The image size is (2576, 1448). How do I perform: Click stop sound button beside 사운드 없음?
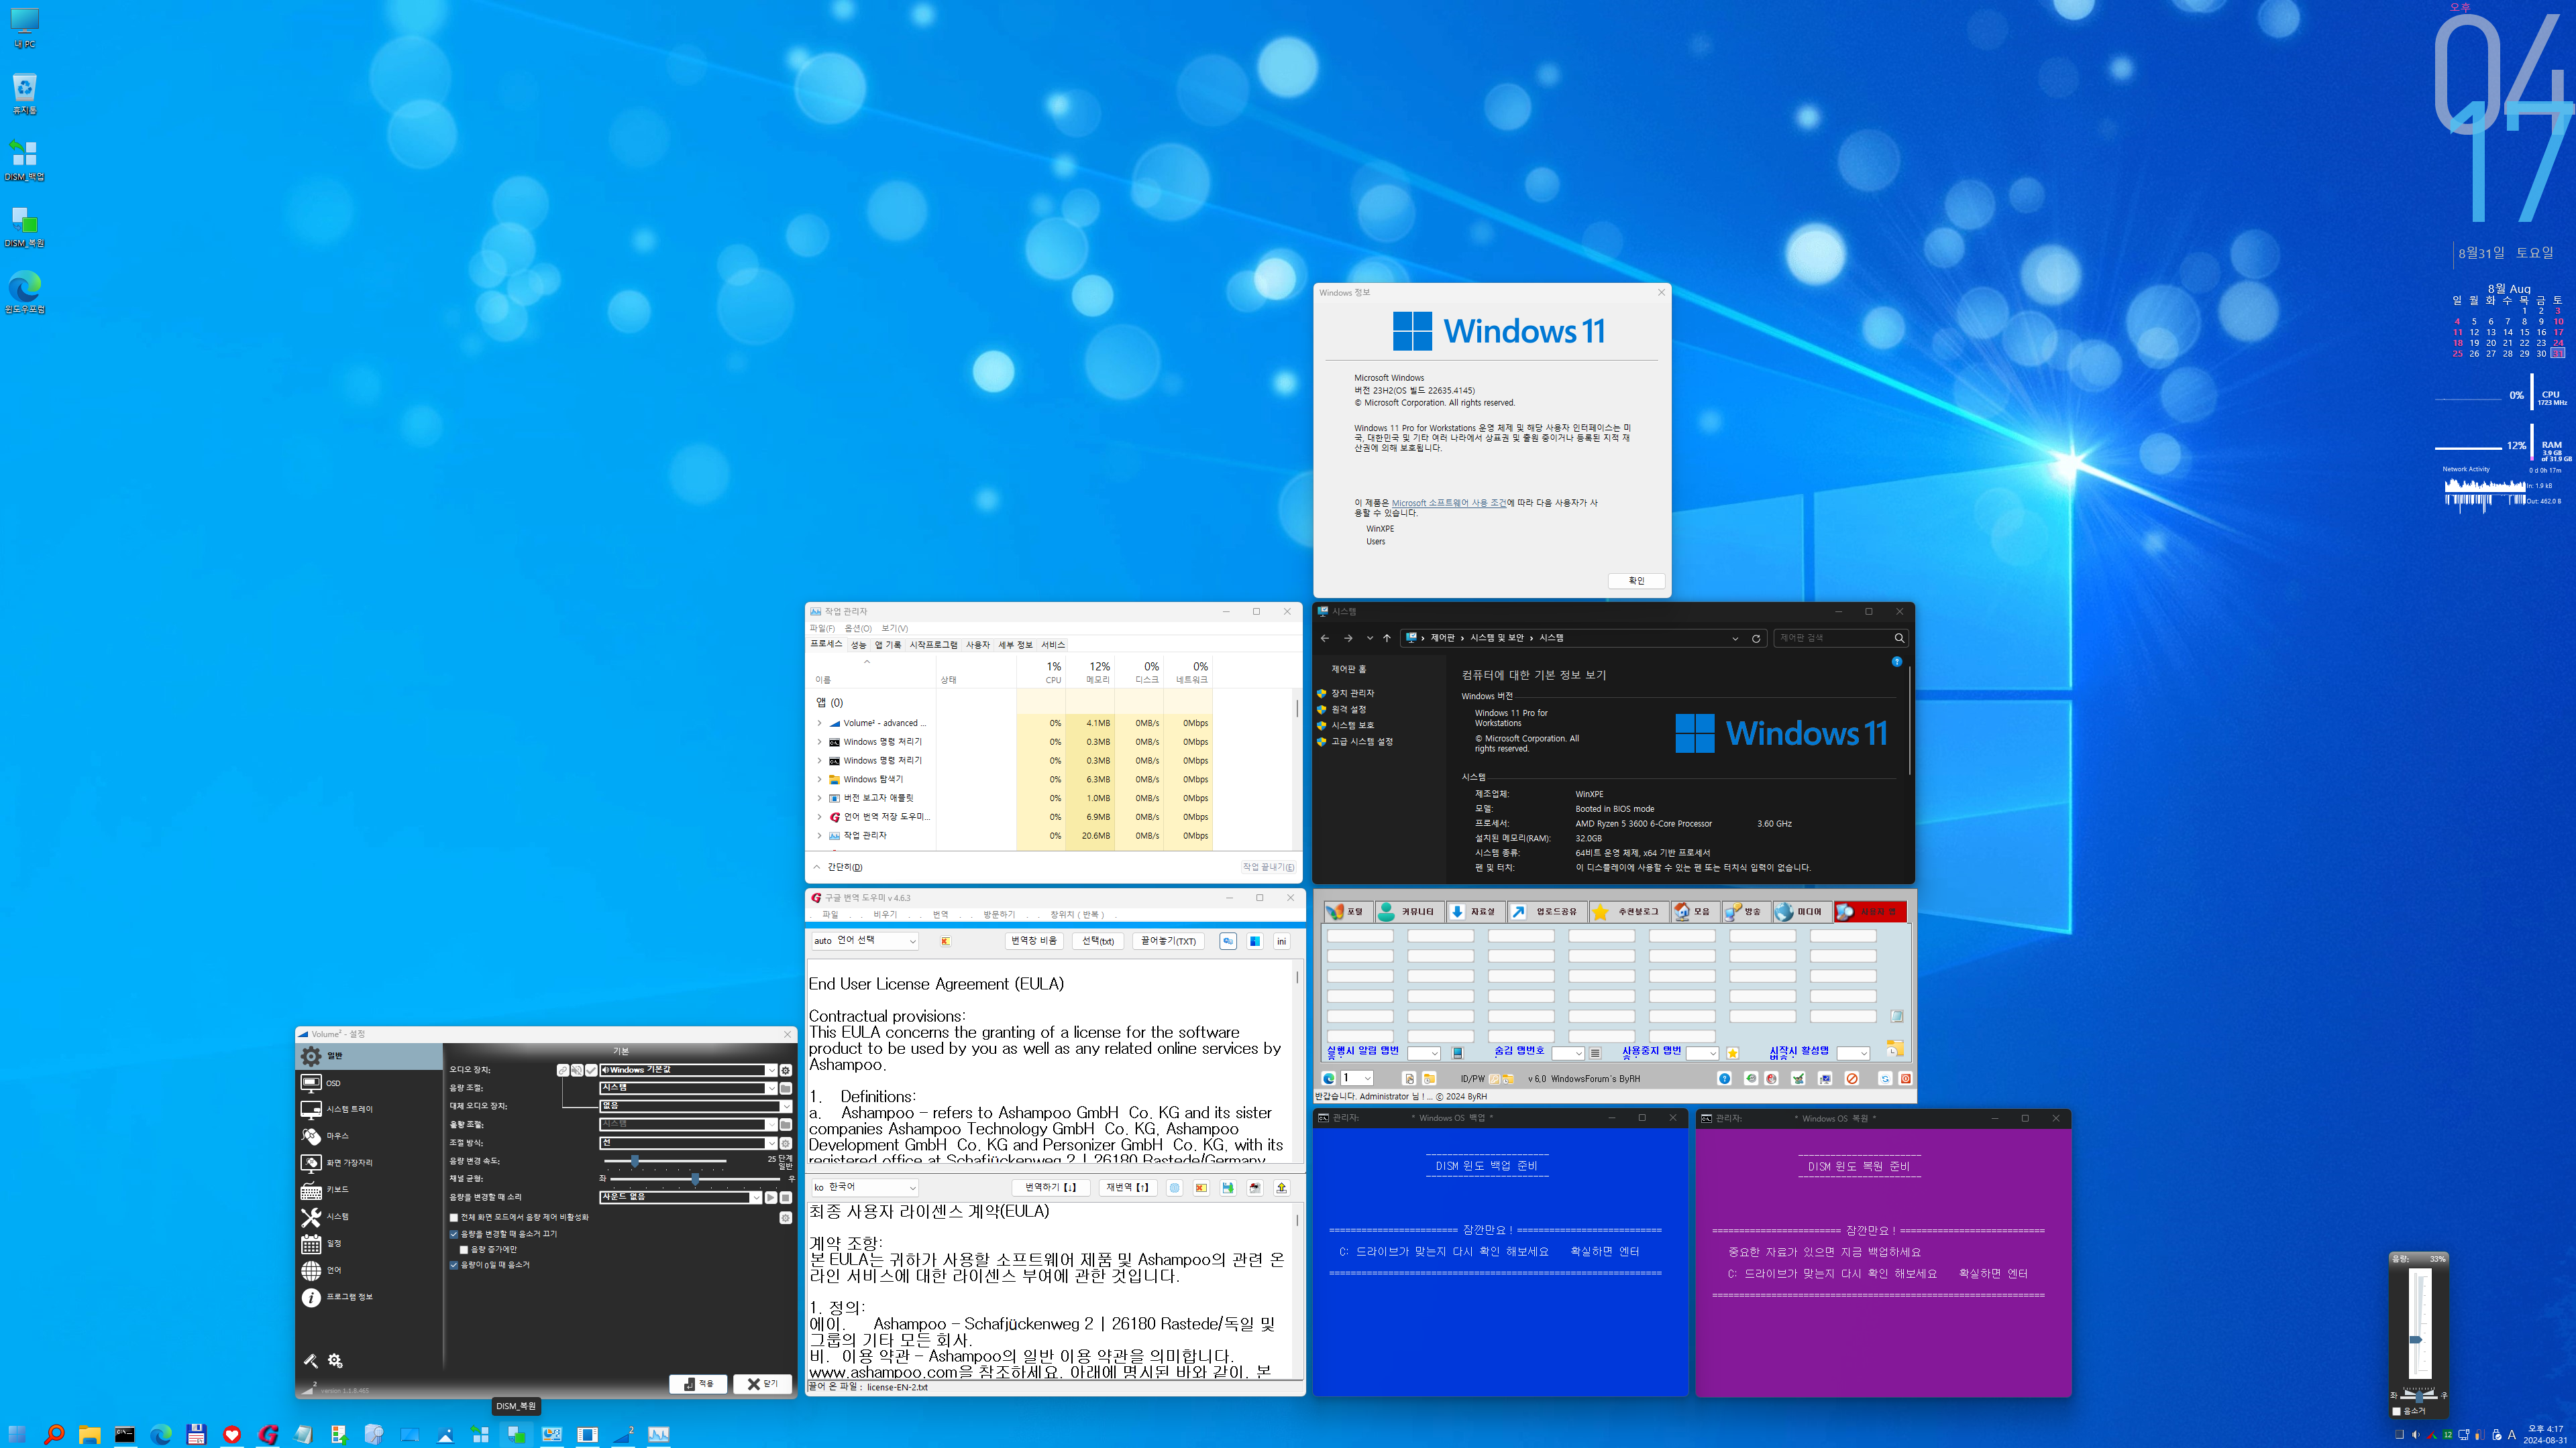(x=786, y=1197)
